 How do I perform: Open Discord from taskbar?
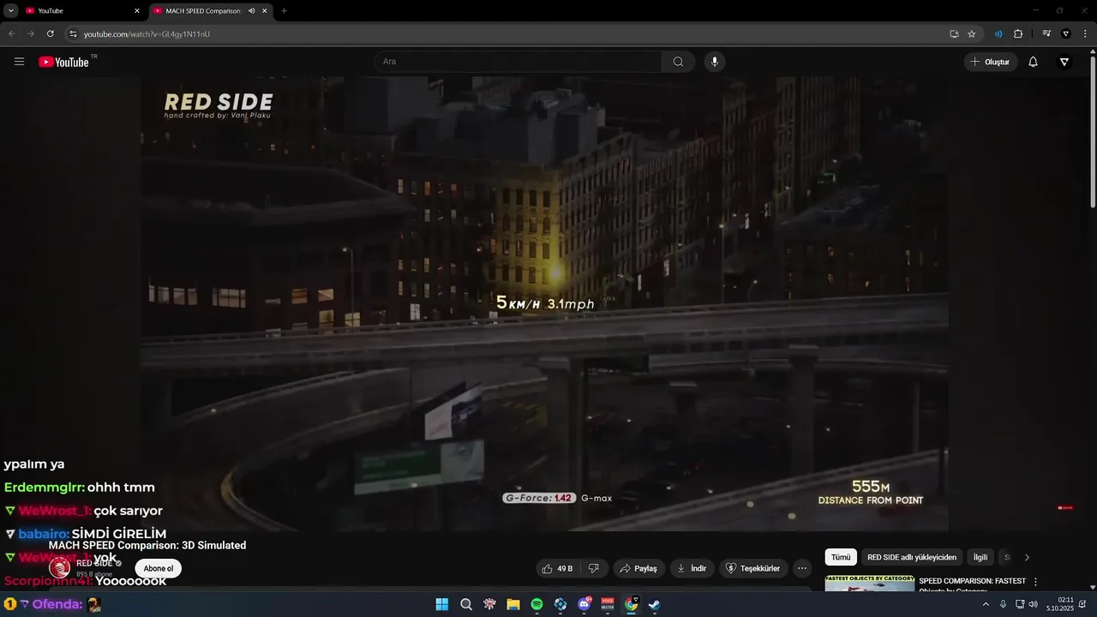point(584,604)
